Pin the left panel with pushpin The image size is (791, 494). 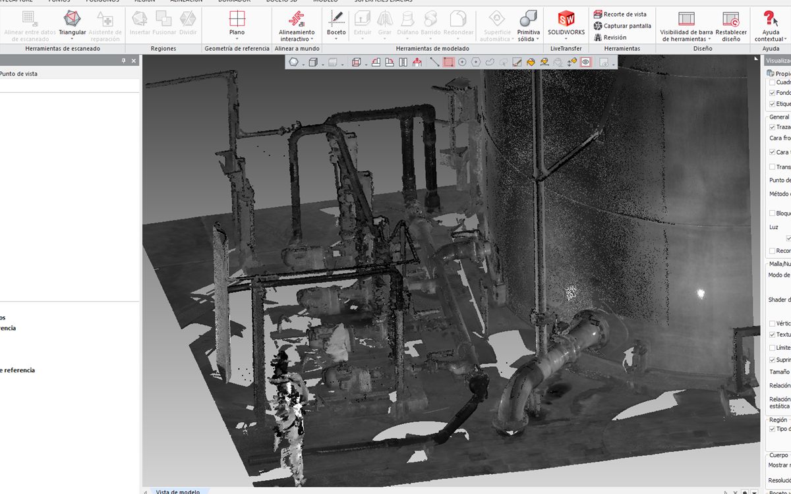pyautogui.click(x=124, y=61)
